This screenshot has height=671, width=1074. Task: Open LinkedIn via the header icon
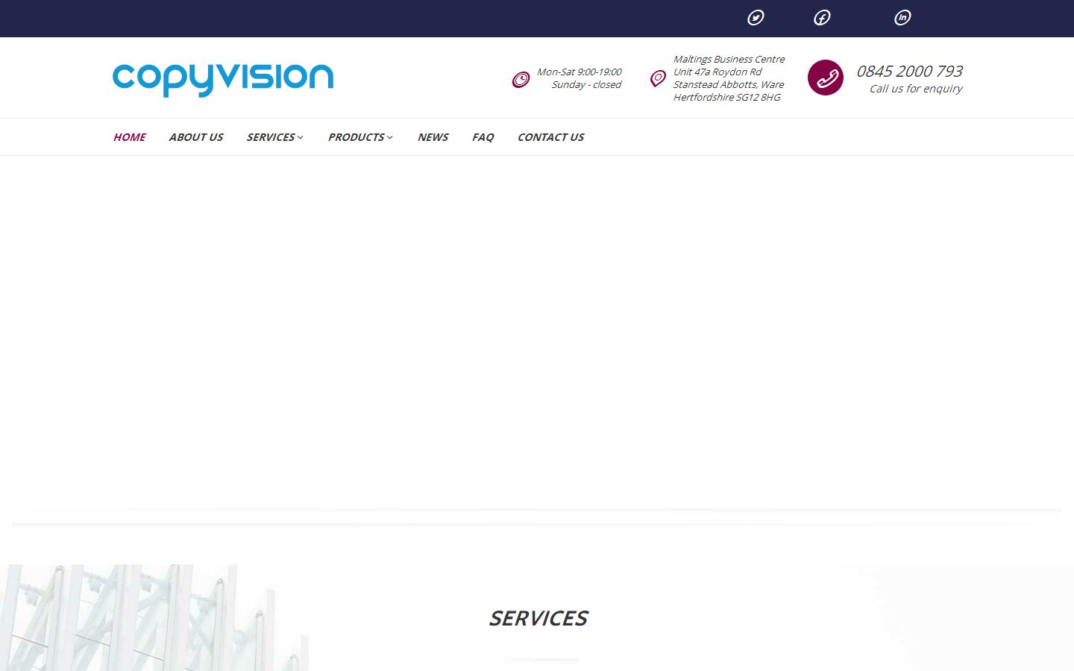pos(902,17)
